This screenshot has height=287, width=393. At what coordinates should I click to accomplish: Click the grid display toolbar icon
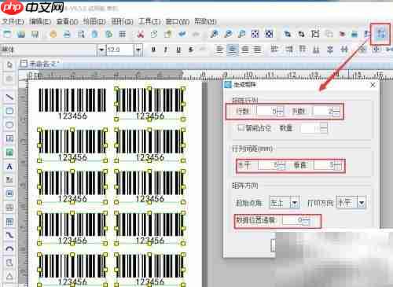click(123, 34)
